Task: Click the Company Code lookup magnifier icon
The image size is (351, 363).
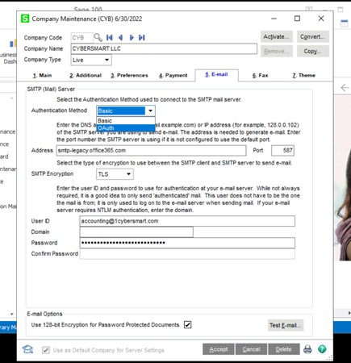Action: pyautogui.click(x=98, y=37)
